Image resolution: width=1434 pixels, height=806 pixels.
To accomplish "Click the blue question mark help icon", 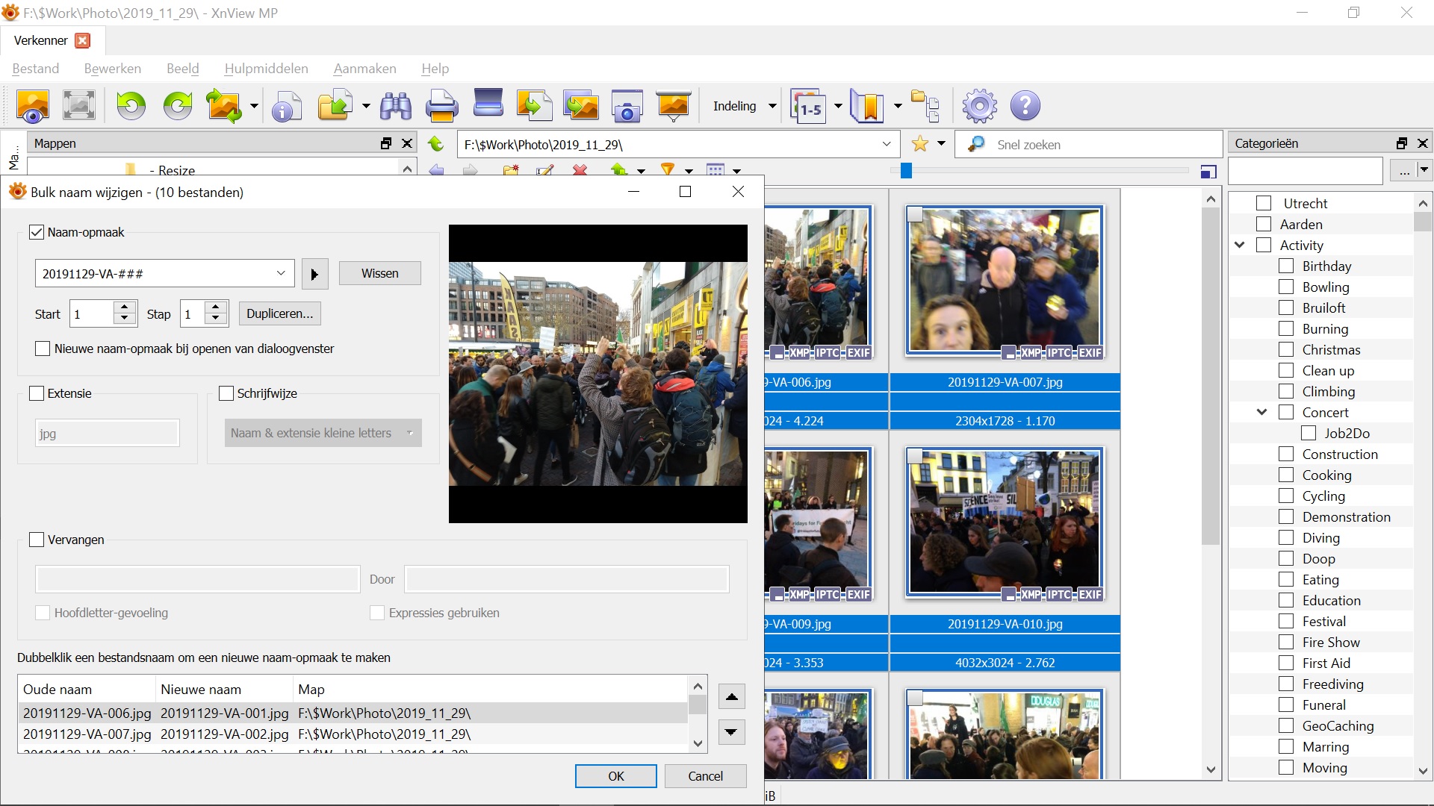I will (x=1025, y=106).
